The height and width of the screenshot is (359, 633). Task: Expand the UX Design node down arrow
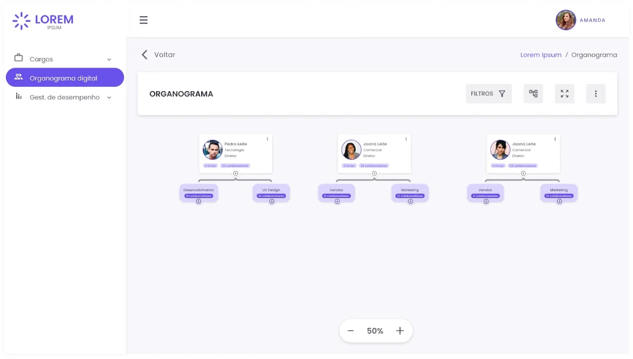[x=271, y=201]
